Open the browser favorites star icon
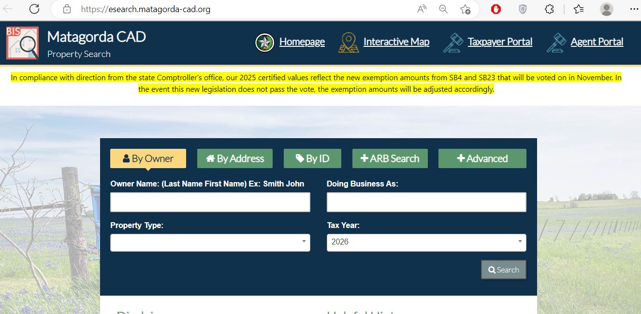 pos(579,9)
